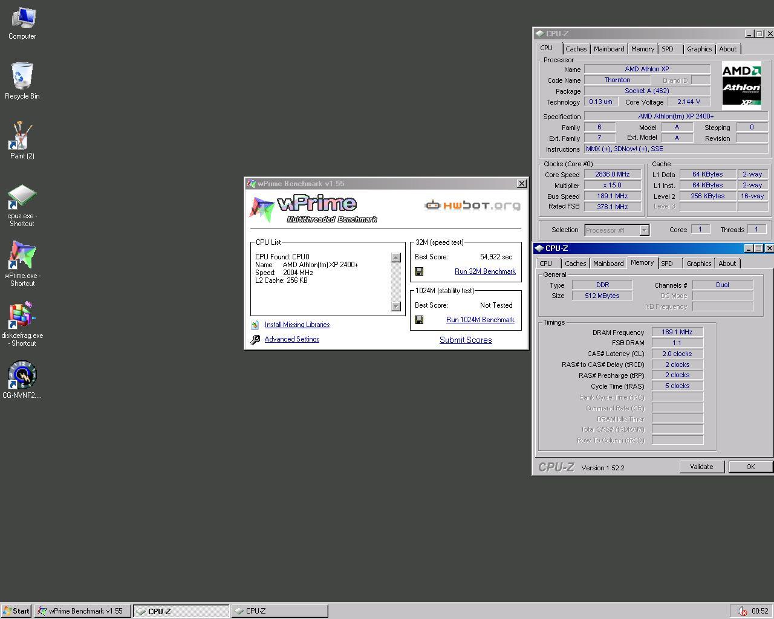This screenshot has width=774, height=619.
Task: Click the save icon beside 1024M best score
Action: (419, 320)
